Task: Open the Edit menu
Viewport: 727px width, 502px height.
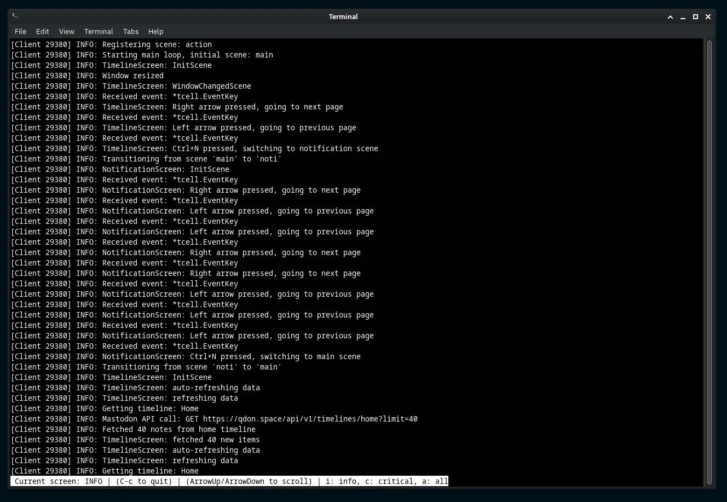Action: point(42,31)
